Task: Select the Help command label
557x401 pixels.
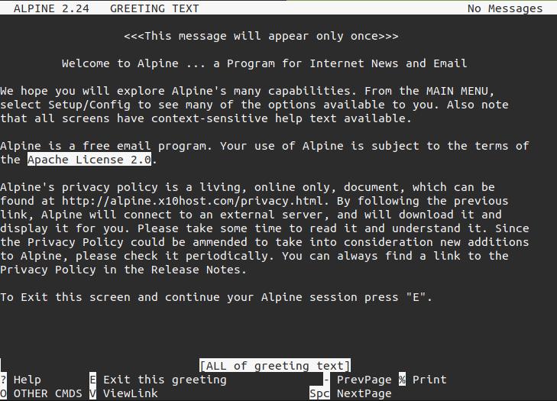Action: (x=28, y=380)
